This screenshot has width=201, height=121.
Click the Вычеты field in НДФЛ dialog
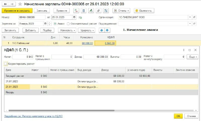pos(131,57)
